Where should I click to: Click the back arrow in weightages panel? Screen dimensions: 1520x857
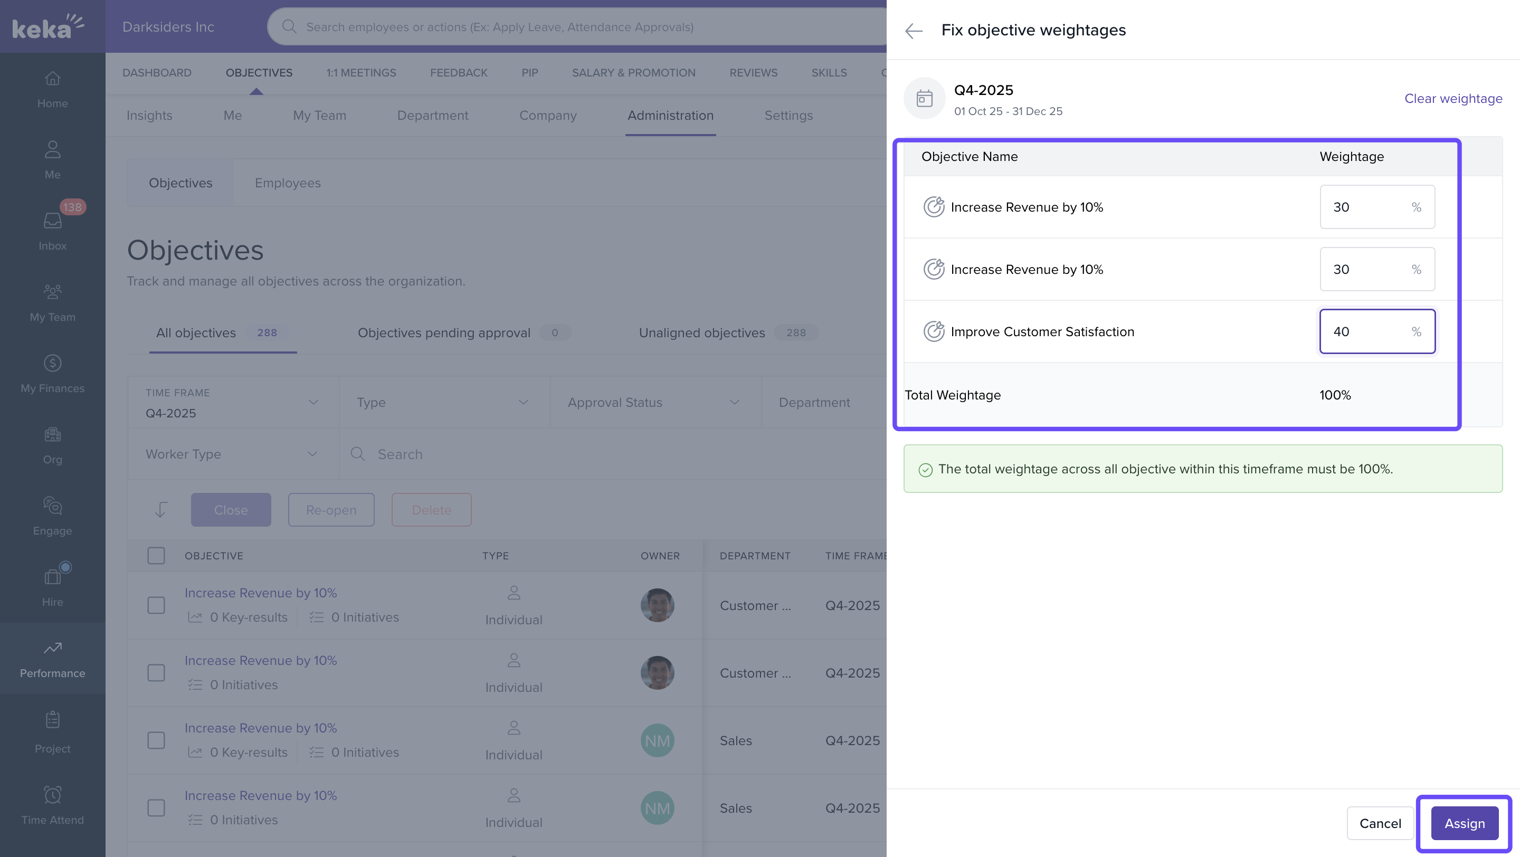tap(914, 31)
